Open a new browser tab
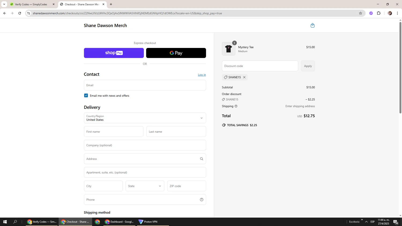Image resolution: width=402 pixels, height=226 pixels. 111,4
